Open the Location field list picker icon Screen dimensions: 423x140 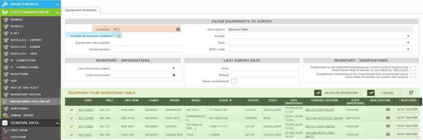point(178,29)
